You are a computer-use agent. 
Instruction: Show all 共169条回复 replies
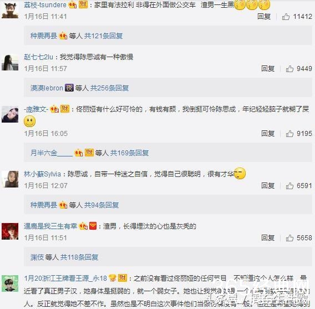point(129,153)
